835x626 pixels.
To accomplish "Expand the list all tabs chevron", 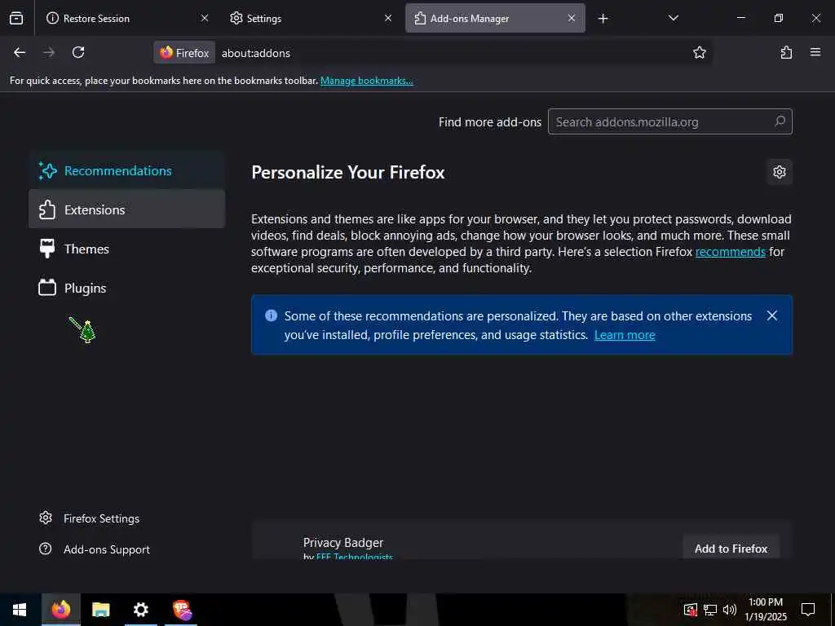I will [x=673, y=18].
